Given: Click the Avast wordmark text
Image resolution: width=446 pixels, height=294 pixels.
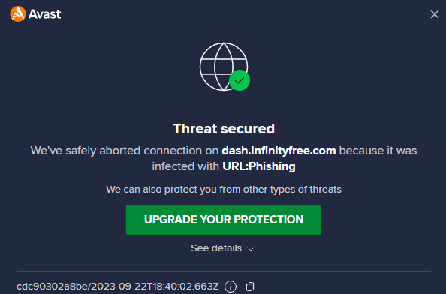Looking at the screenshot, I should pos(44,14).
